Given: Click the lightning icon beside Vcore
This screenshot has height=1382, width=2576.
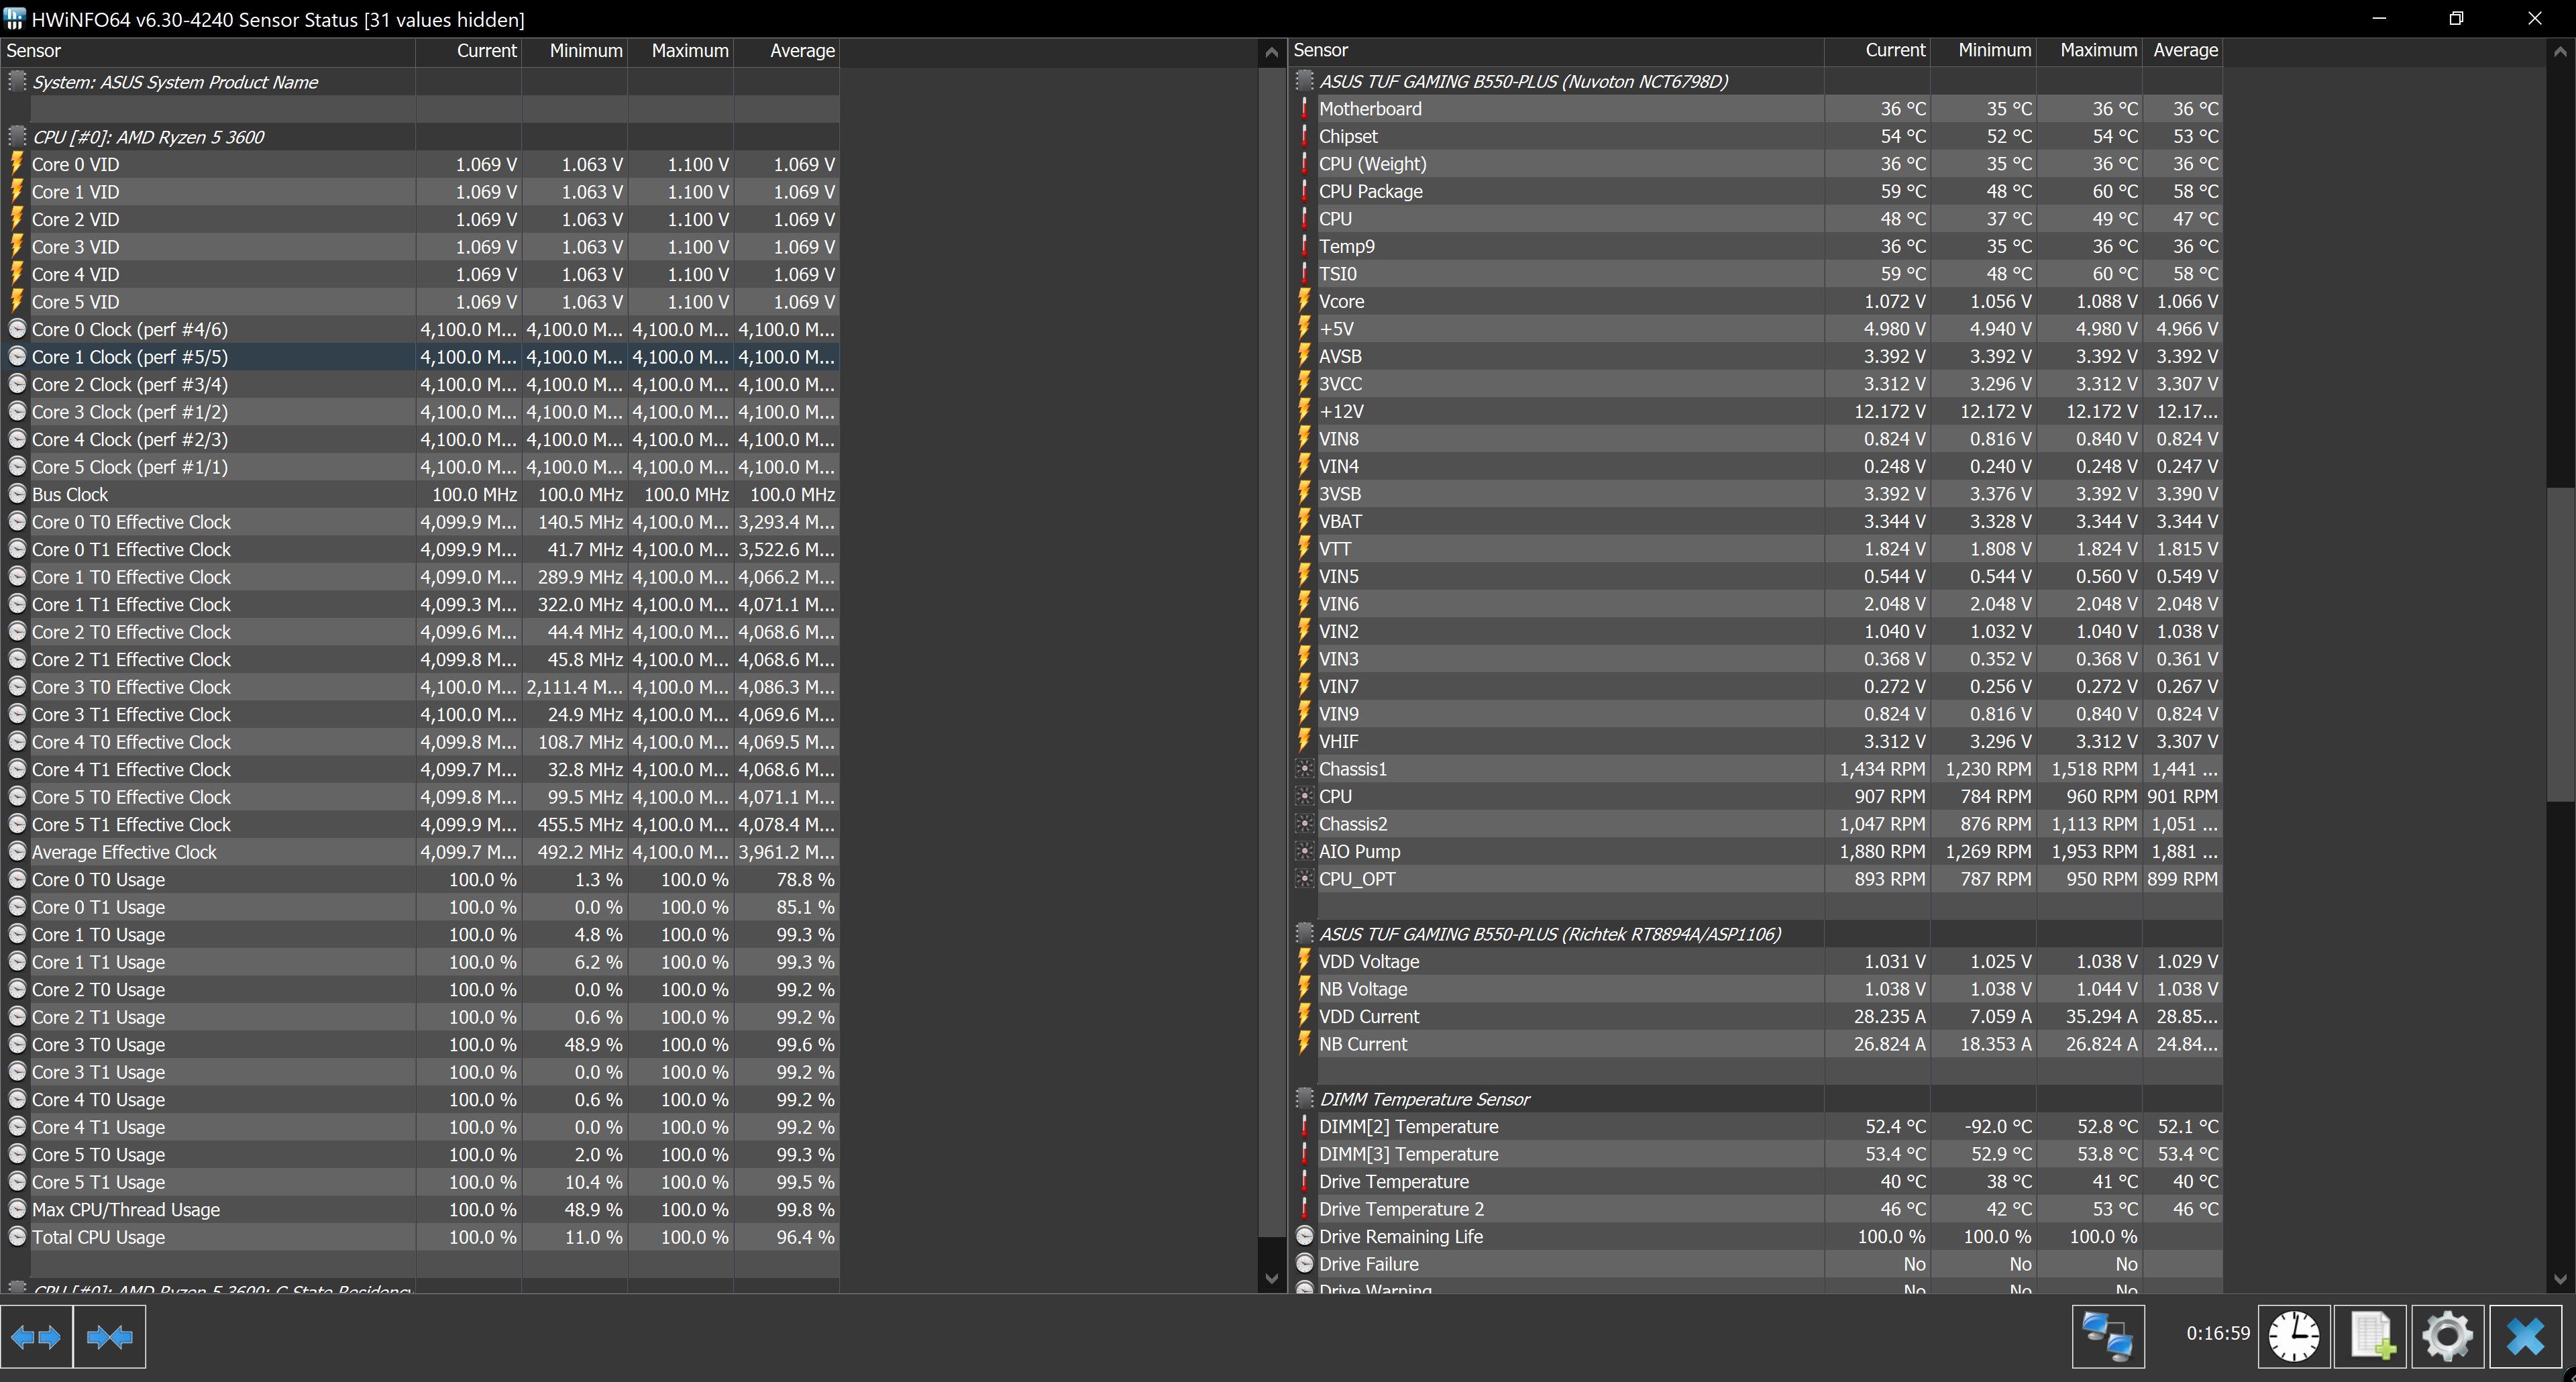Looking at the screenshot, I should coord(1304,301).
